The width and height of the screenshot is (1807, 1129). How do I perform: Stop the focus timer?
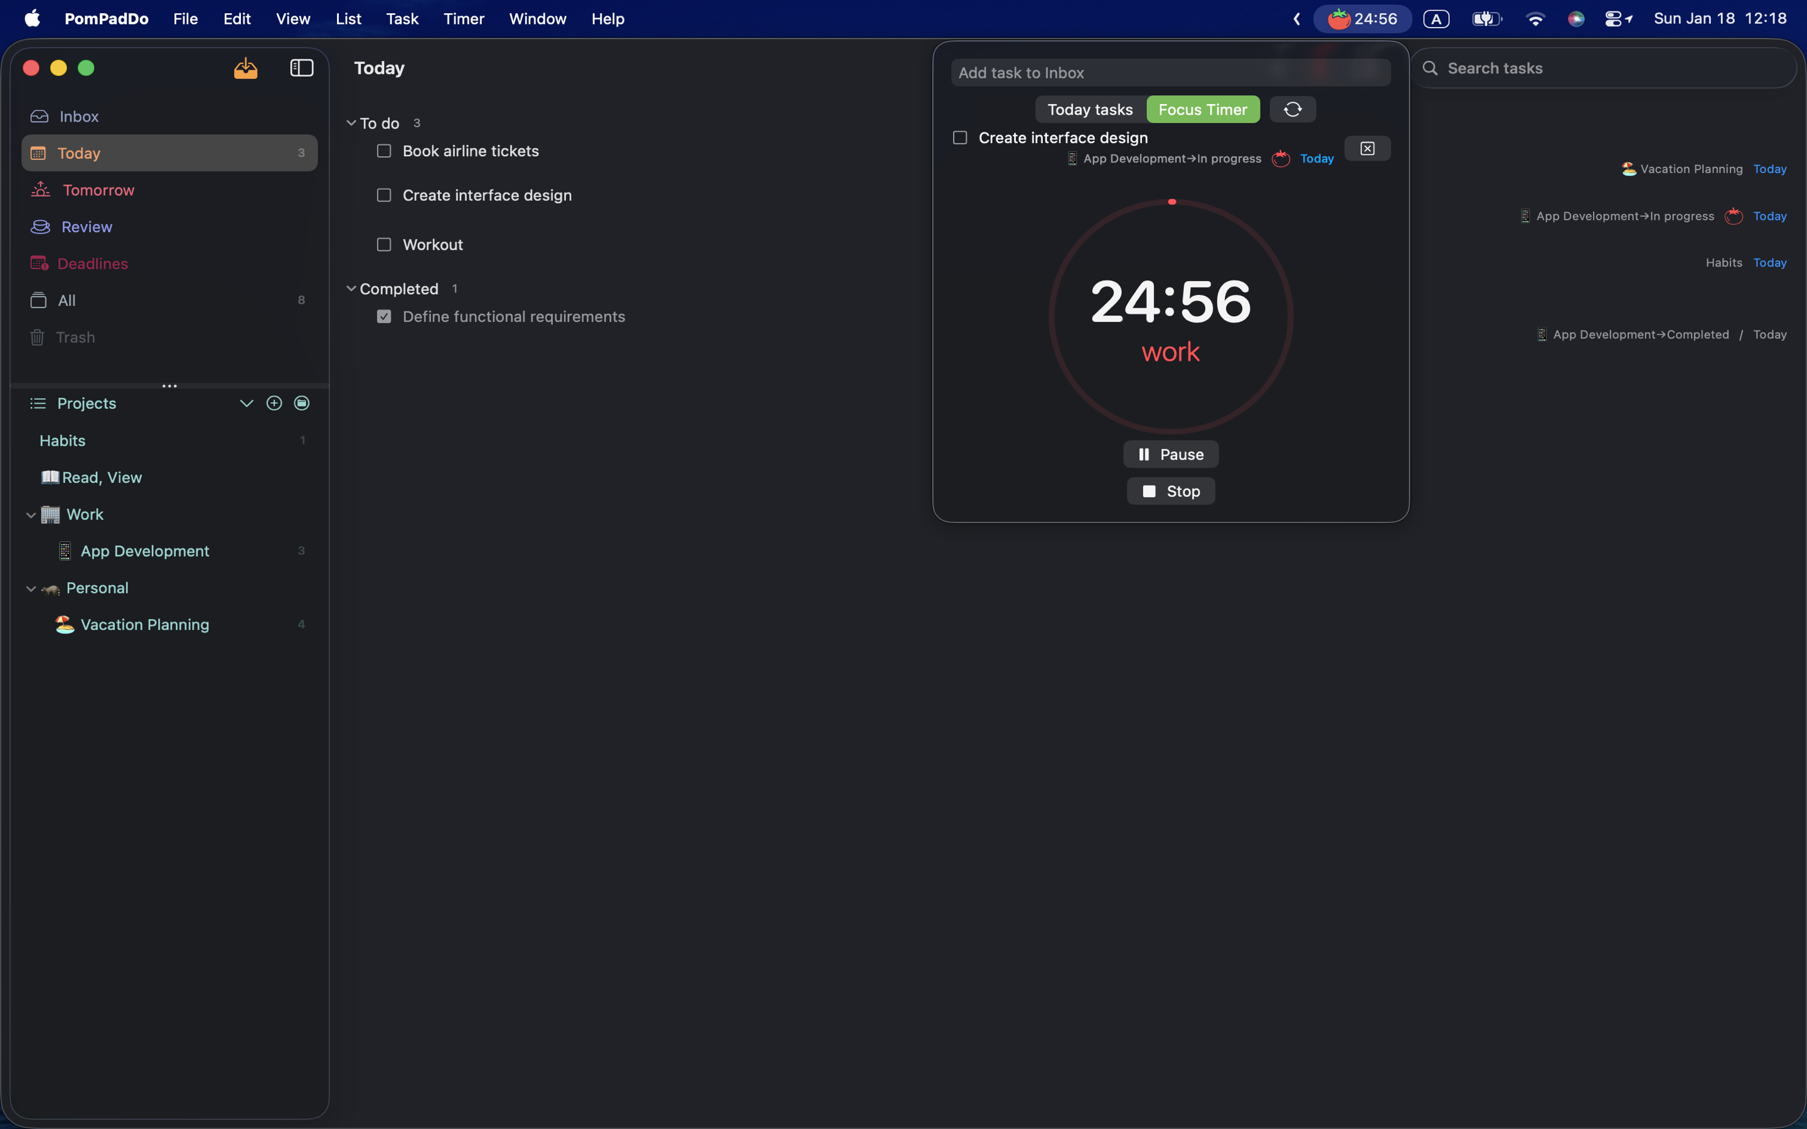coord(1170,491)
